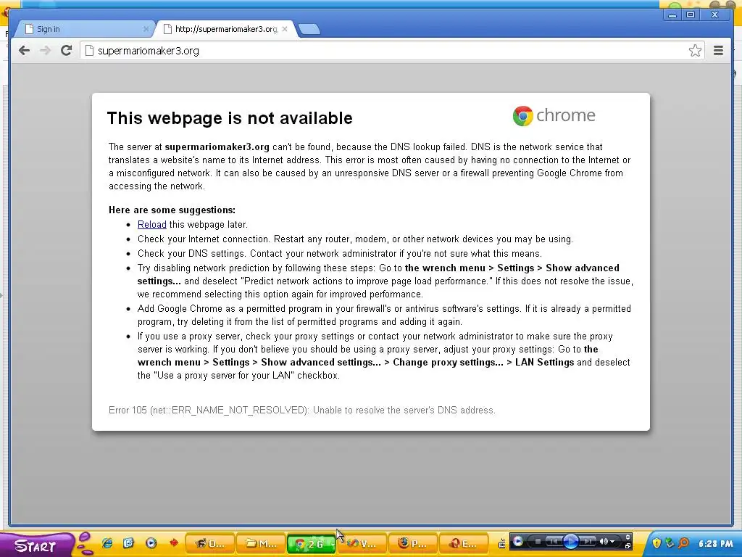Stop playback in Media Player toolbar
This screenshot has height=557, width=742.
tap(538, 541)
